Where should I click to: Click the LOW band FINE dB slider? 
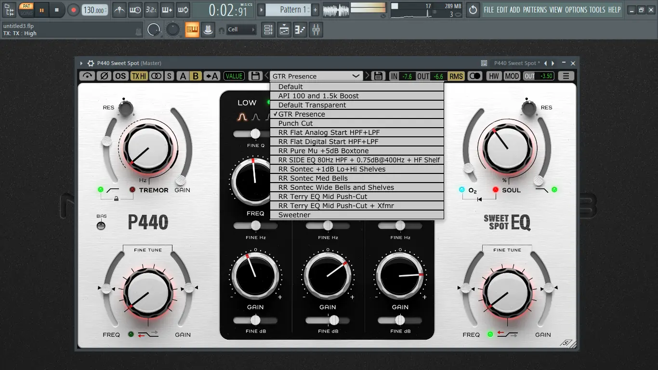255,320
